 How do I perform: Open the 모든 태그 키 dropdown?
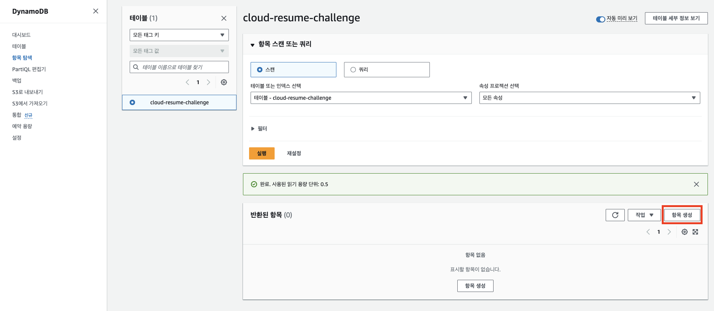point(179,35)
